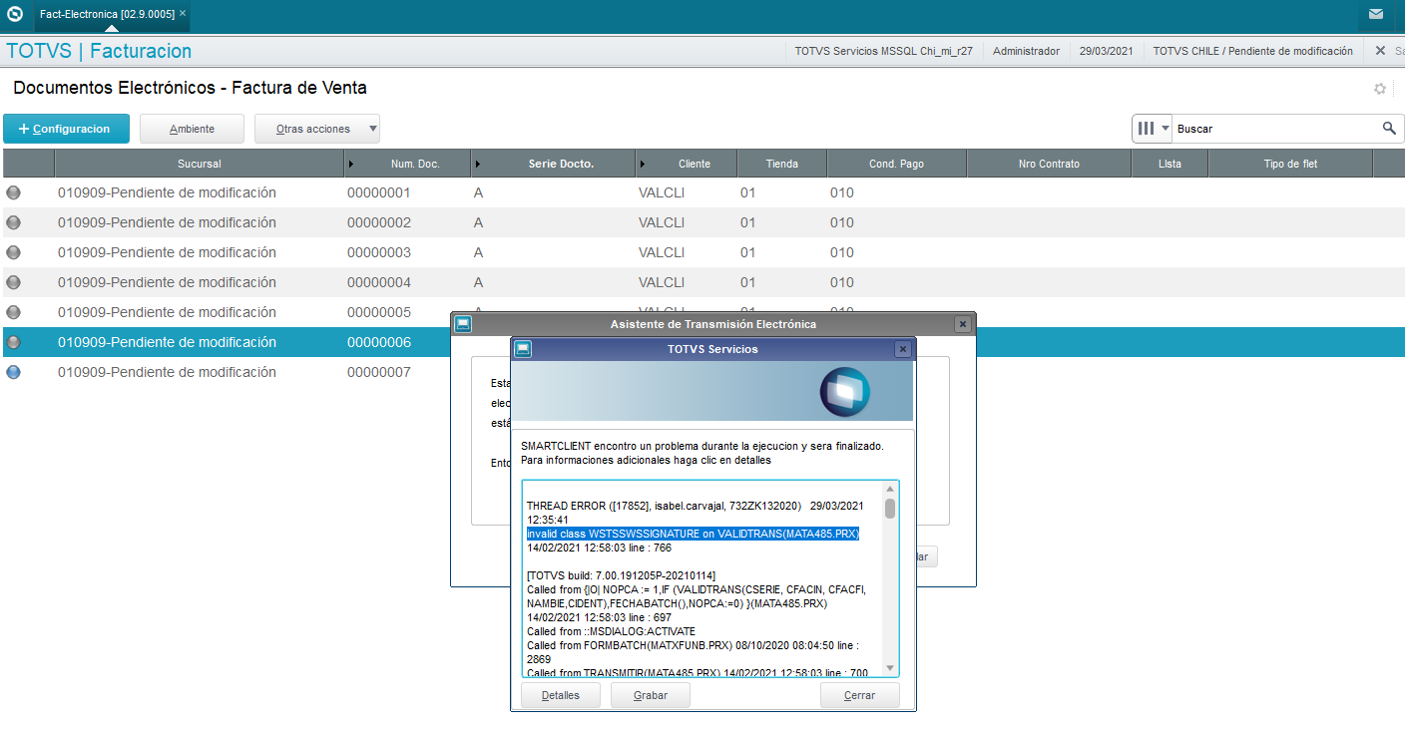Screen dimensions: 1405x733
Task: Click the arrow before Cliente header
Action: coord(642,164)
